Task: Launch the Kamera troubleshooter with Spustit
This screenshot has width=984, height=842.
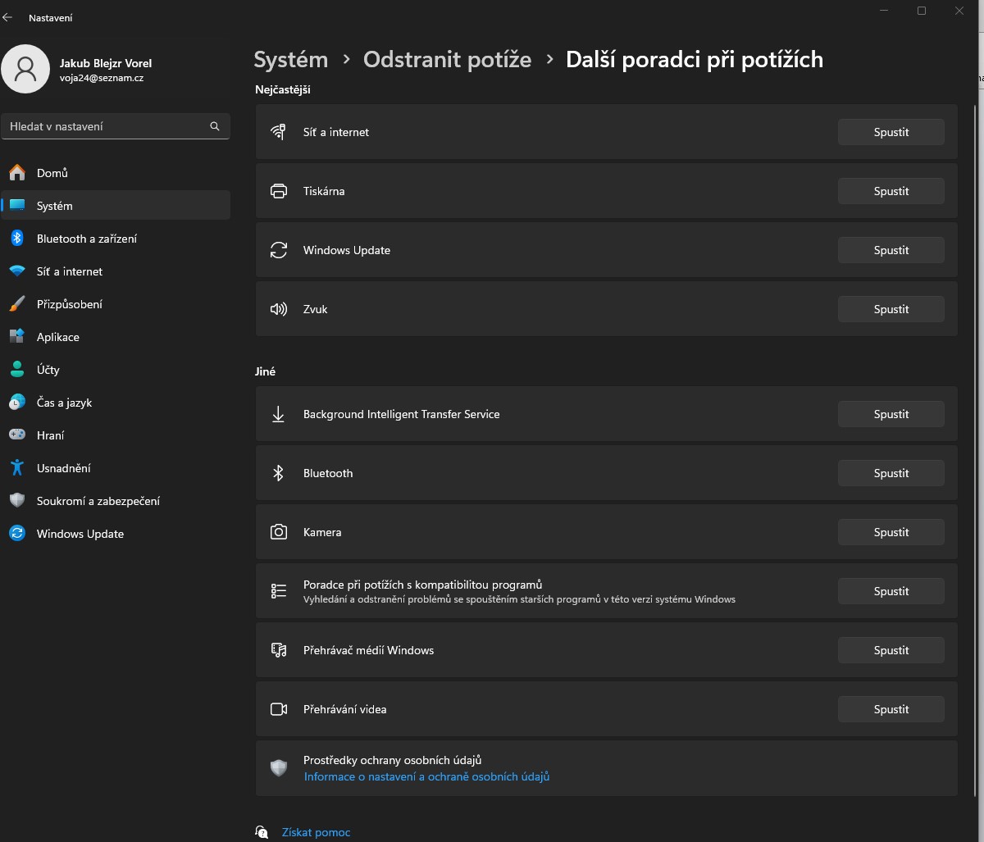Action: click(x=891, y=532)
